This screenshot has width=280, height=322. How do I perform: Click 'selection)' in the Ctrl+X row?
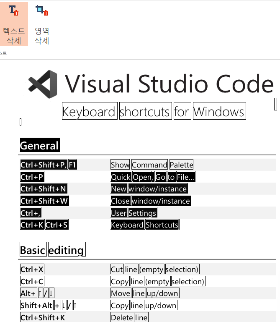(182, 269)
